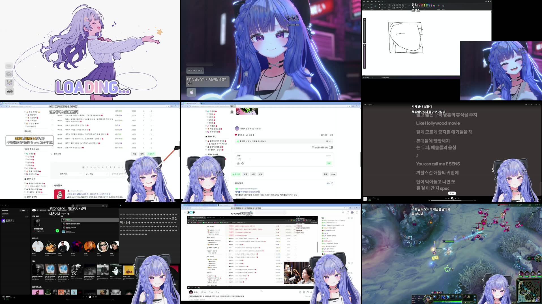Click the TOP button to jump up

click(333, 174)
